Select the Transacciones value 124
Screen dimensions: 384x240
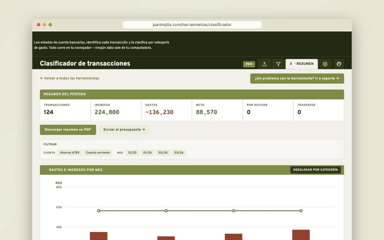pyautogui.click(x=49, y=112)
